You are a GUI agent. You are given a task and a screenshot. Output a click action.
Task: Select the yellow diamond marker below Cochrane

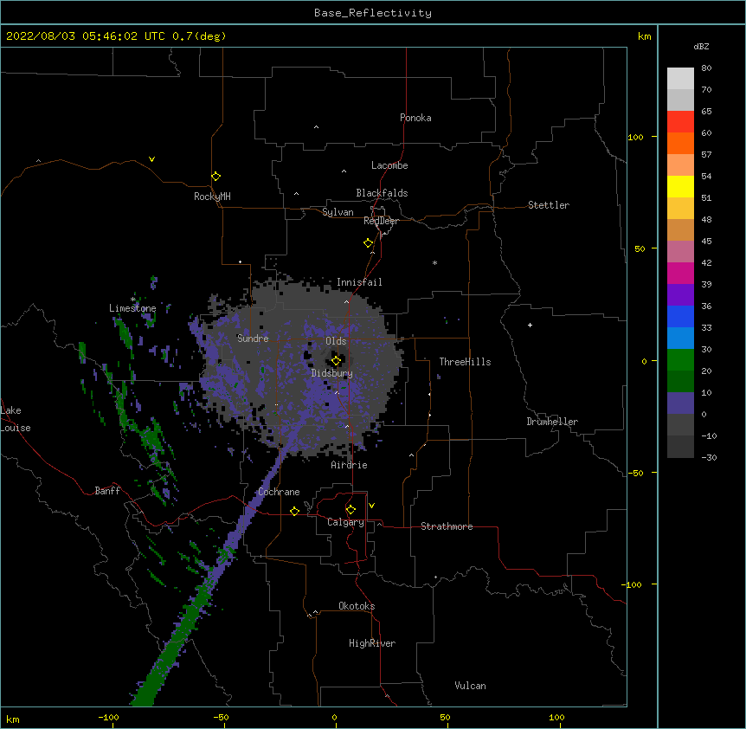pyautogui.click(x=294, y=511)
